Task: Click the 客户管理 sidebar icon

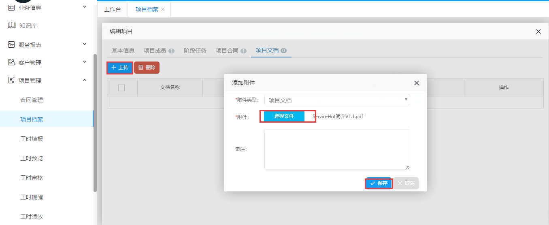Action: tap(11, 62)
